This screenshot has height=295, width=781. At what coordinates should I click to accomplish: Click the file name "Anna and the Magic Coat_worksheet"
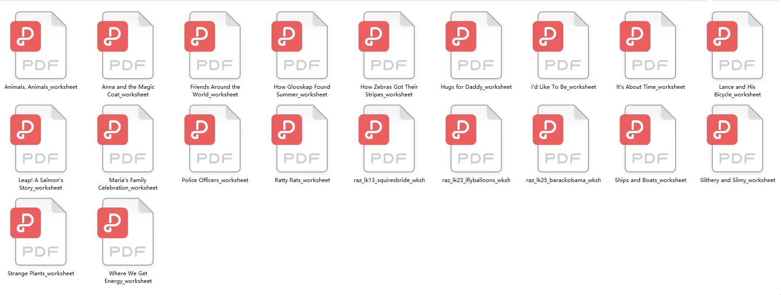128,91
